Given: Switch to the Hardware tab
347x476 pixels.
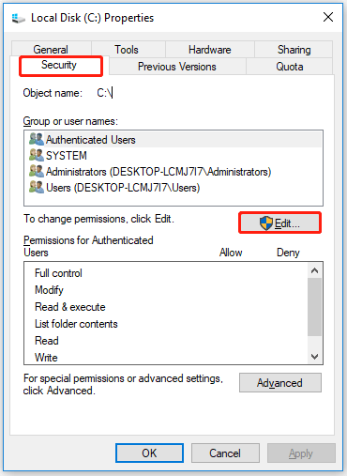Looking at the screenshot, I should (x=210, y=50).
